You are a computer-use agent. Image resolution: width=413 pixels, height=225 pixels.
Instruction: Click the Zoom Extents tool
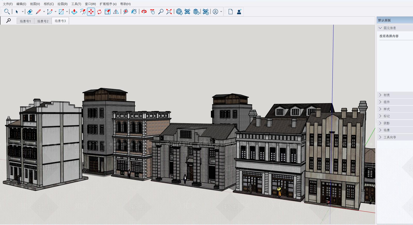point(169,12)
